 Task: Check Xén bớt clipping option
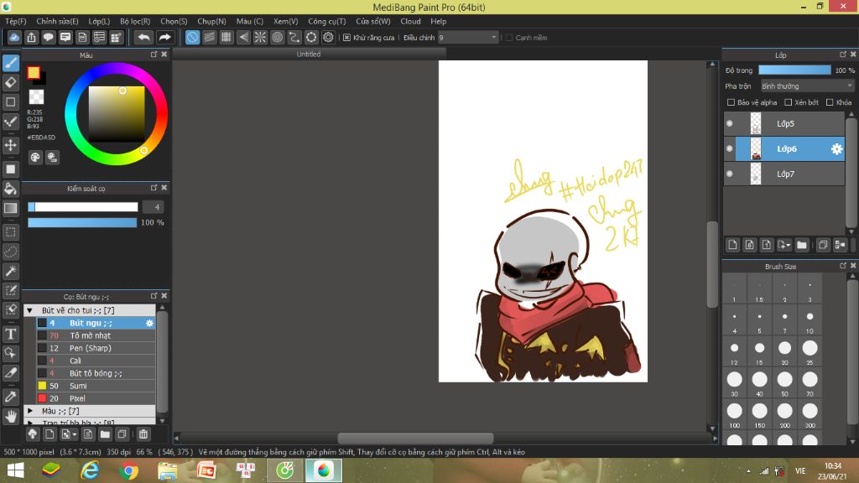789,102
